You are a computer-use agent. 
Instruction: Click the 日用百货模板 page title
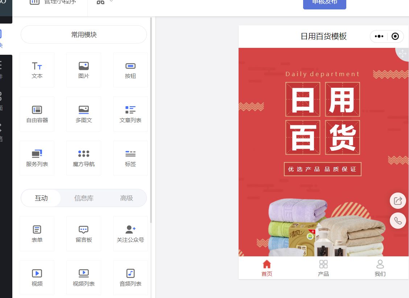point(323,36)
